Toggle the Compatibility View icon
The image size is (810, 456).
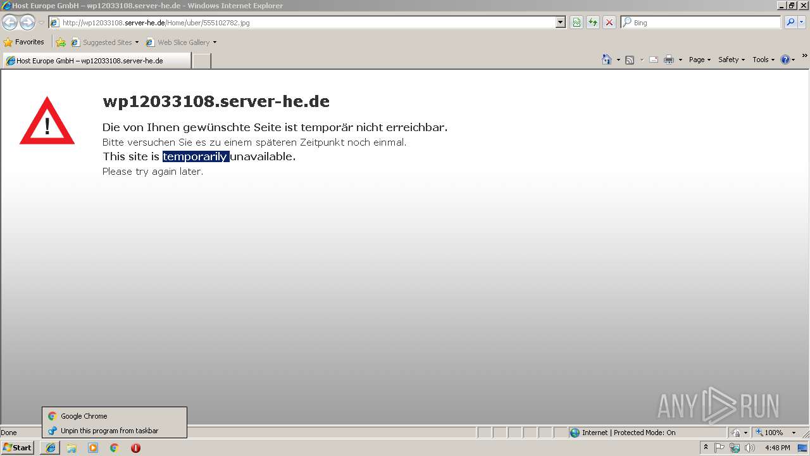pos(576,23)
